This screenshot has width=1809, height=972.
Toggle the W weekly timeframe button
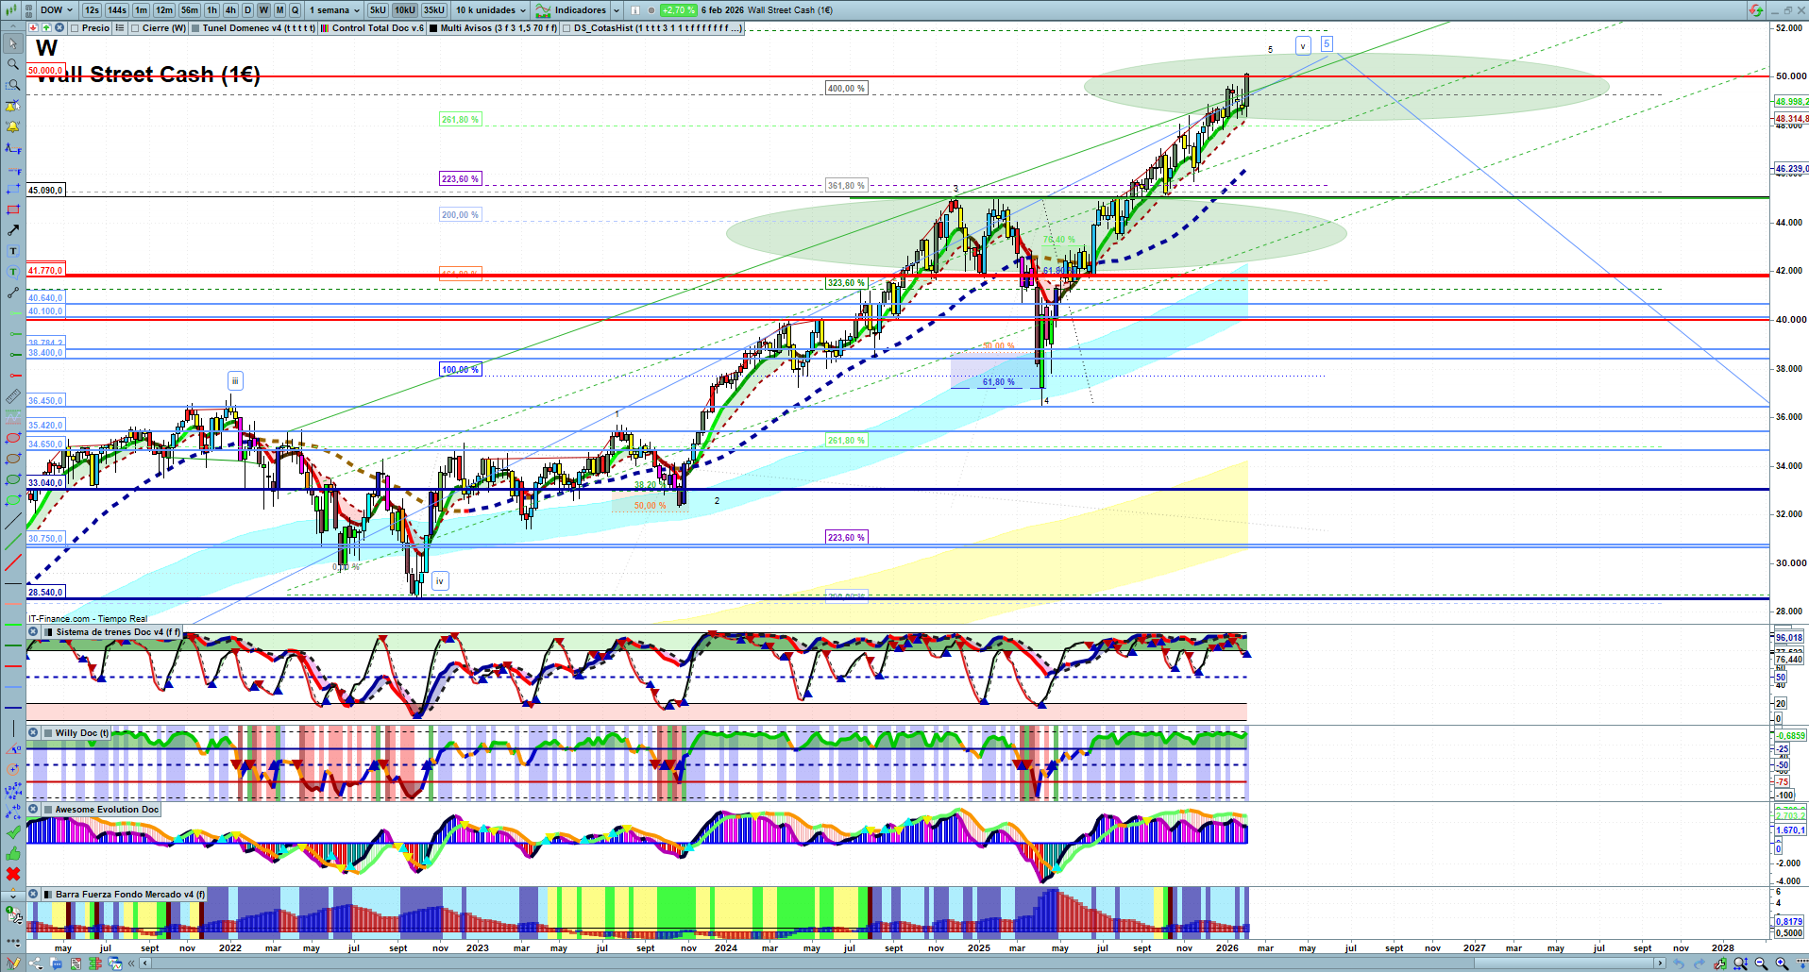(263, 10)
